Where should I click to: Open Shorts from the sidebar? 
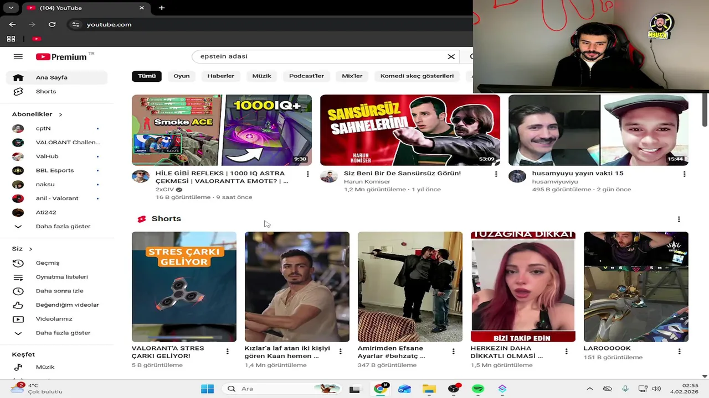(x=56, y=92)
